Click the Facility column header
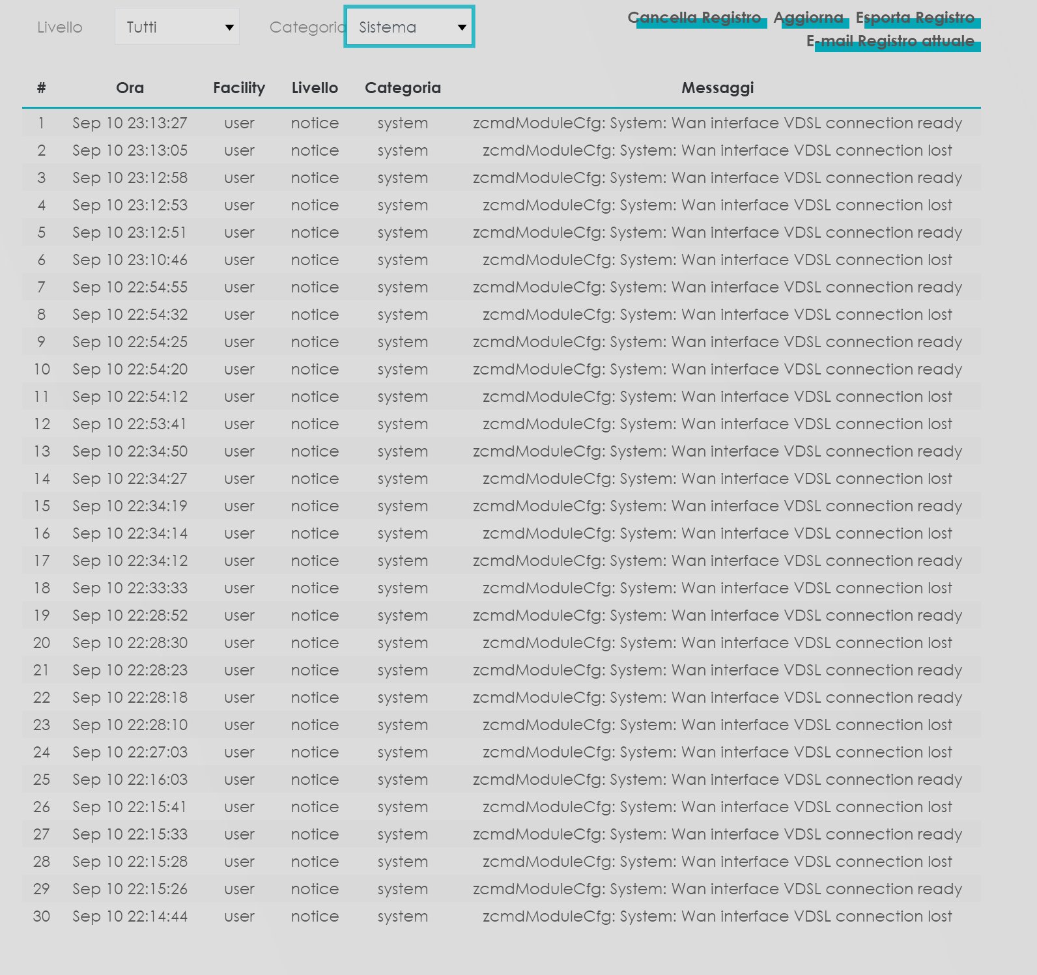Image resolution: width=1037 pixels, height=975 pixels. [x=239, y=88]
